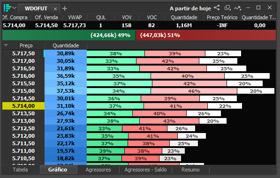Click the 'Of. Compra' column header
Viewport: 280px width, 178px height.
pos(15,17)
